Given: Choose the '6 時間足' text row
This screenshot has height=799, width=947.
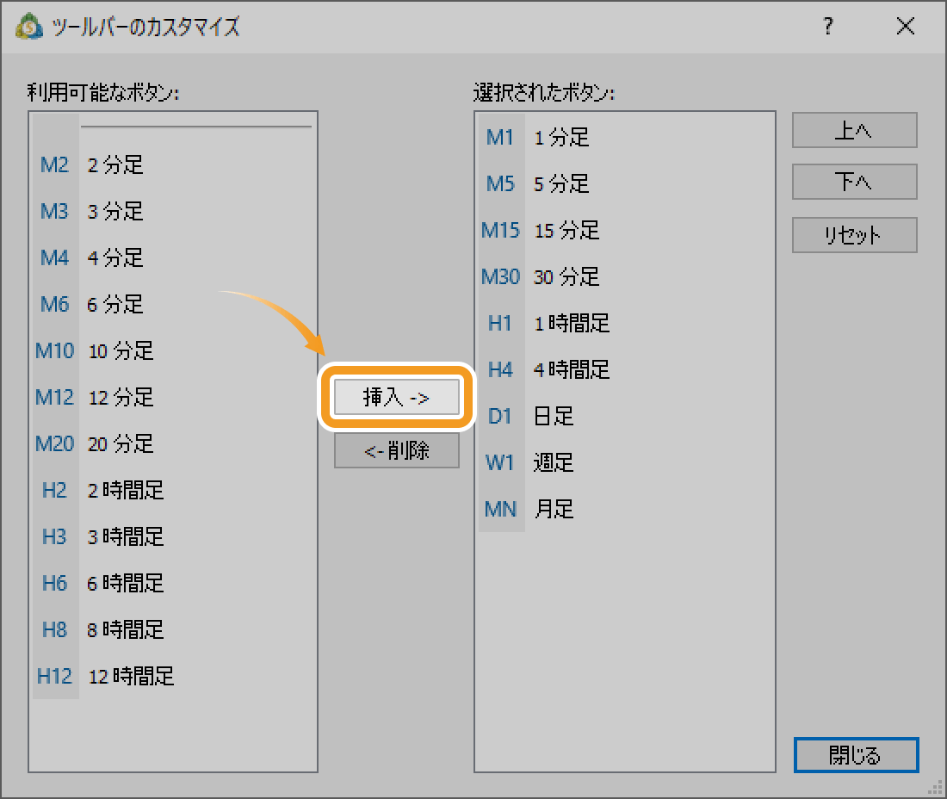Looking at the screenshot, I should tap(126, 584).
